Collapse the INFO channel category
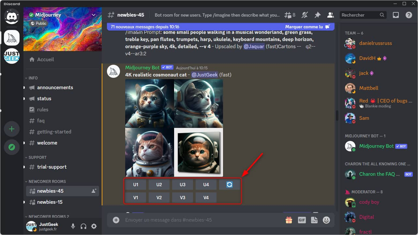 pyautogui.click(x=33, y=78)
